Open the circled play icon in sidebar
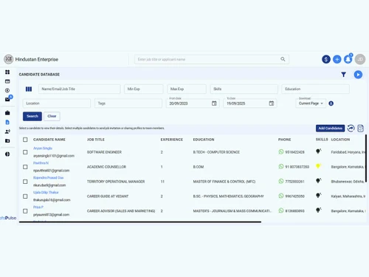369x277 pixels. [7, 90]
